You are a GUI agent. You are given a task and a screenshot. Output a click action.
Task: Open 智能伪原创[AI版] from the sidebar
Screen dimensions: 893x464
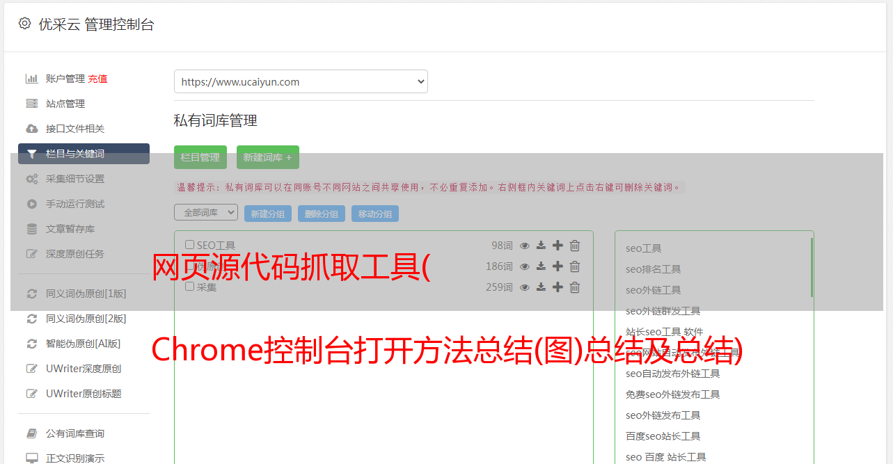[84, 344]
